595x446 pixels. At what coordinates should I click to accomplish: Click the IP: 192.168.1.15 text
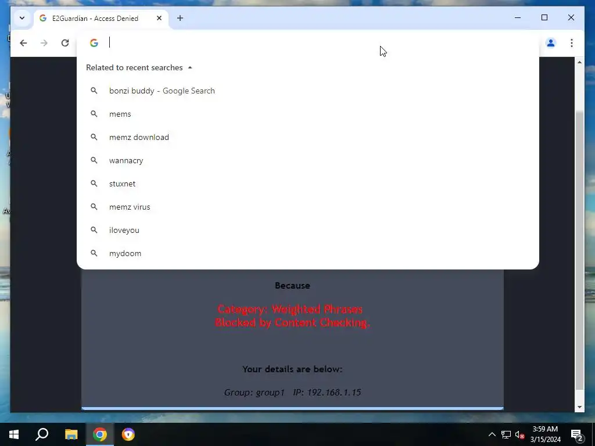(327, 392)
